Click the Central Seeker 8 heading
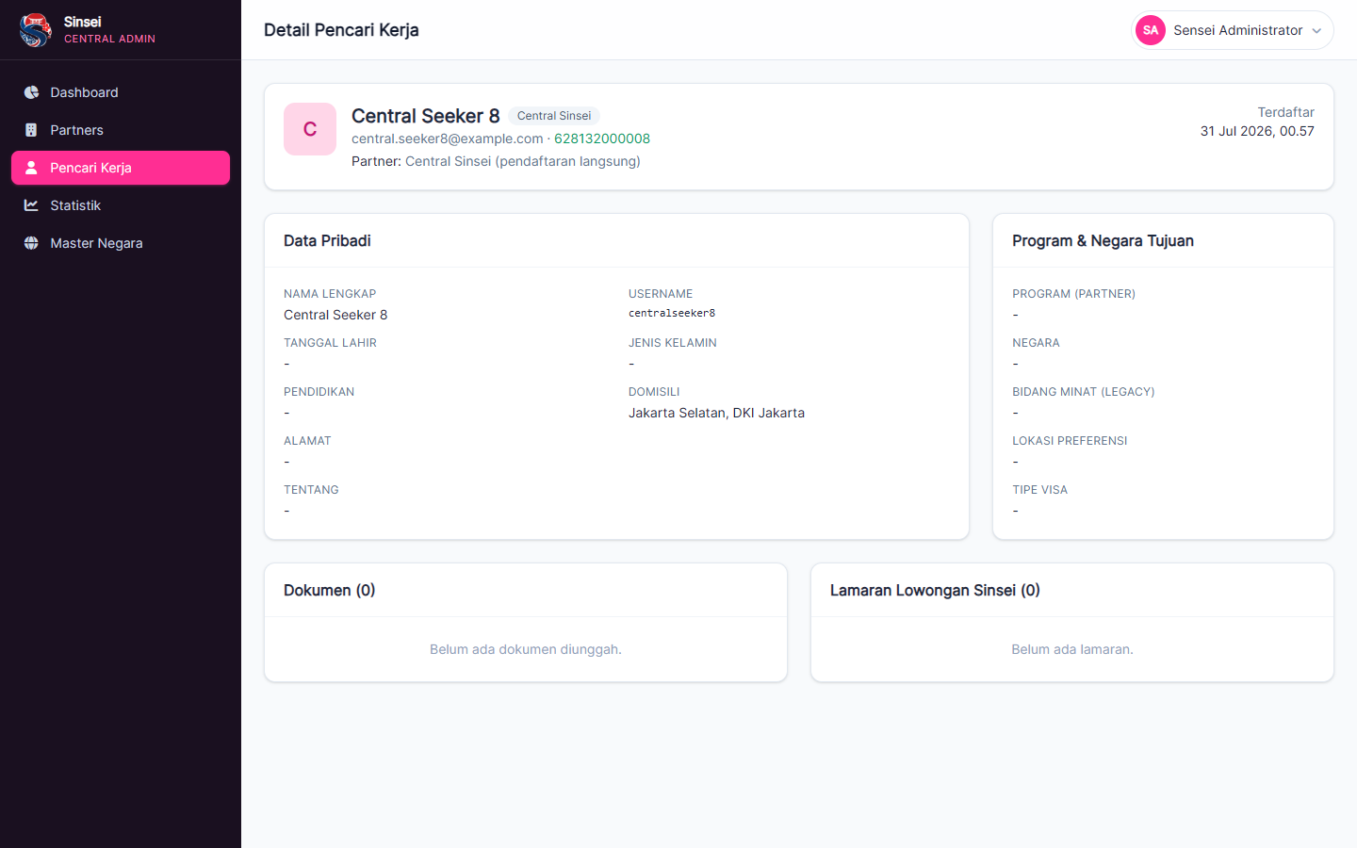 tap(426, 116)
